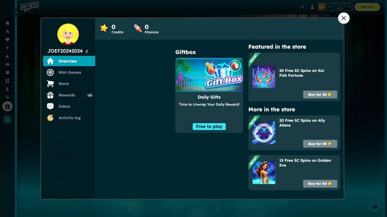Click the Rewards notification badge
The height and width of the screenshot is (217, 387).
pyautogui.click(x=90, y=96)
